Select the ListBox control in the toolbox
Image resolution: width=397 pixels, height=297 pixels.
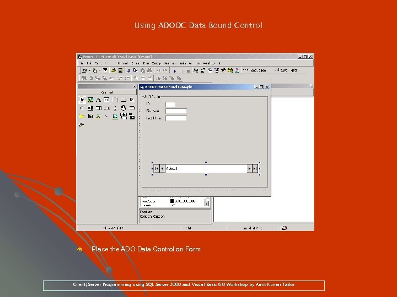(x=99, y=108)
